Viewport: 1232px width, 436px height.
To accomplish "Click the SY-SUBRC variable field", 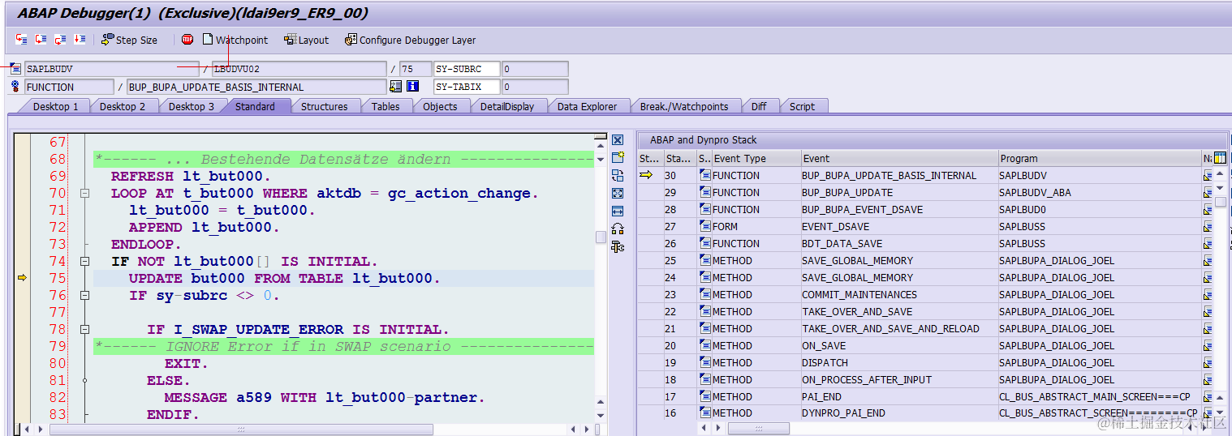I will tap(467, 70).
